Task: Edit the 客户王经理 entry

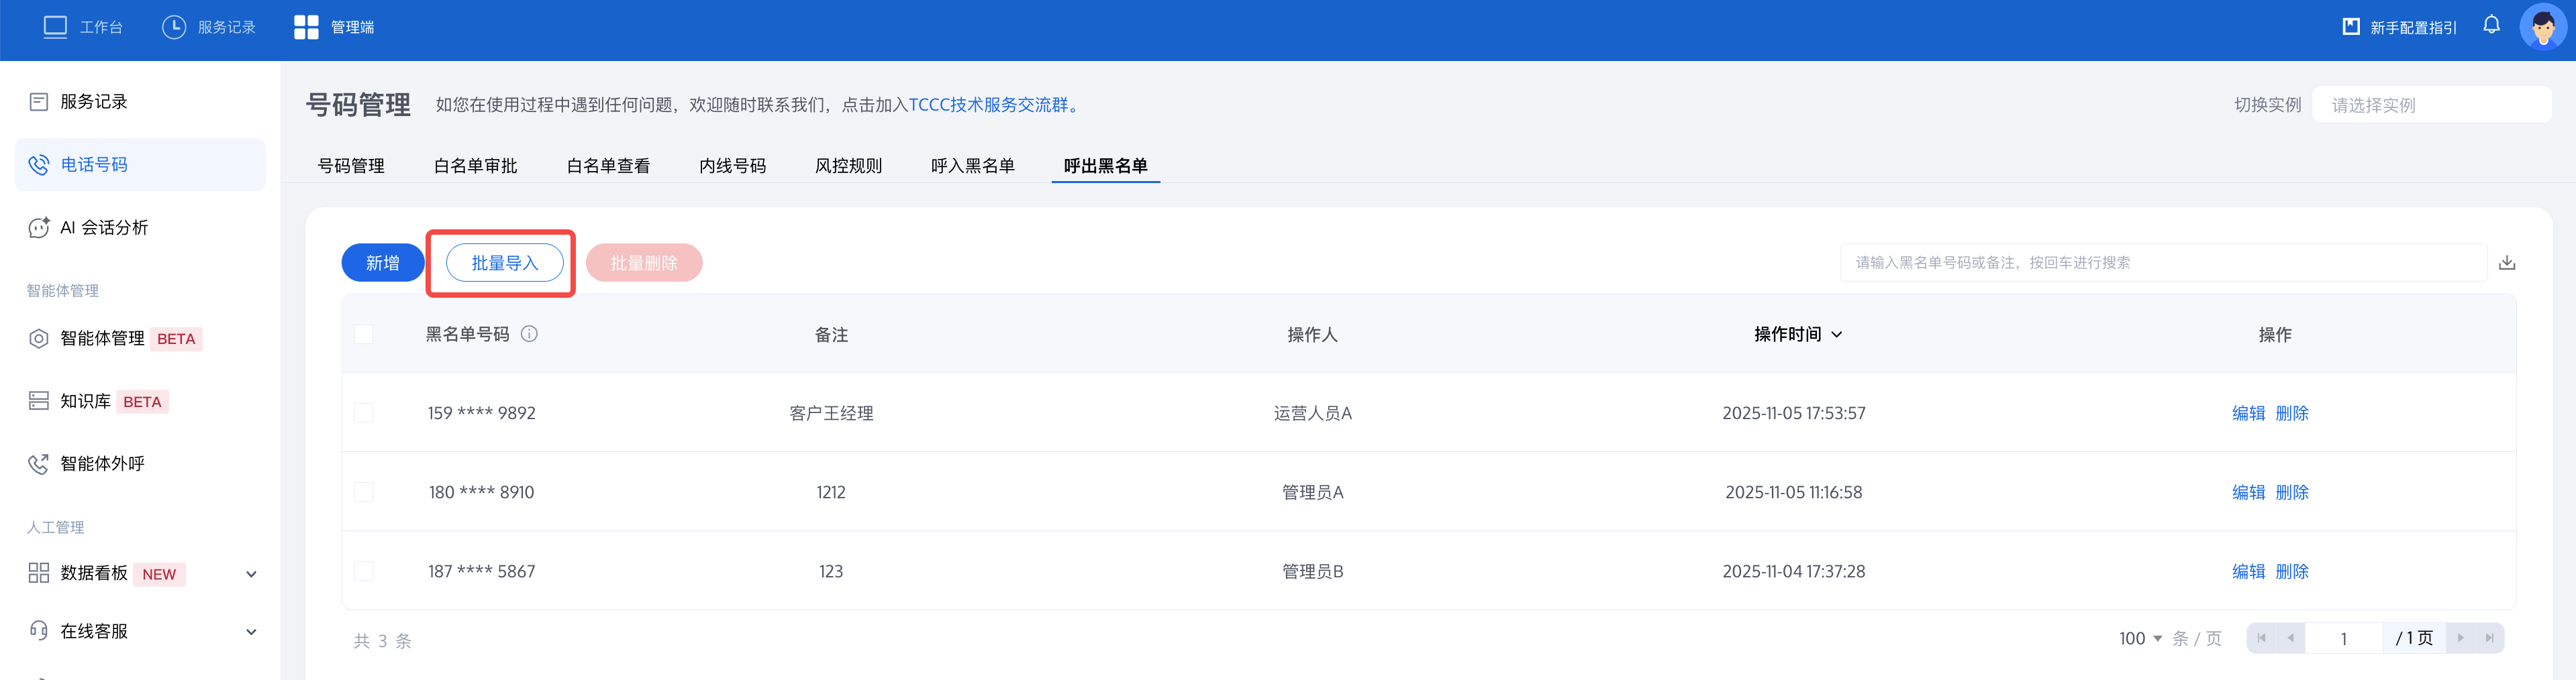Action: tap(2248, 413)
